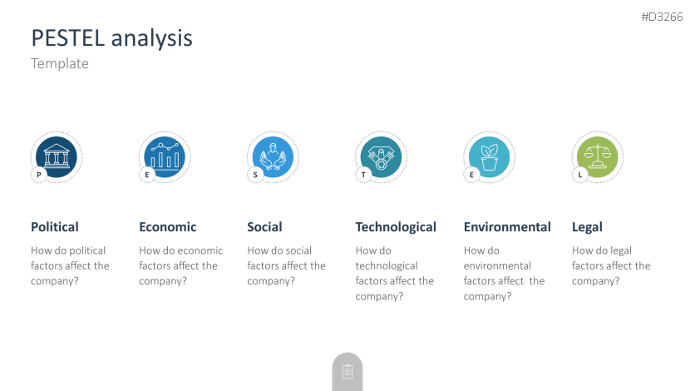Select the Economic heading
The width and height of the screenshot is (695, 391).
click(168, 226)
